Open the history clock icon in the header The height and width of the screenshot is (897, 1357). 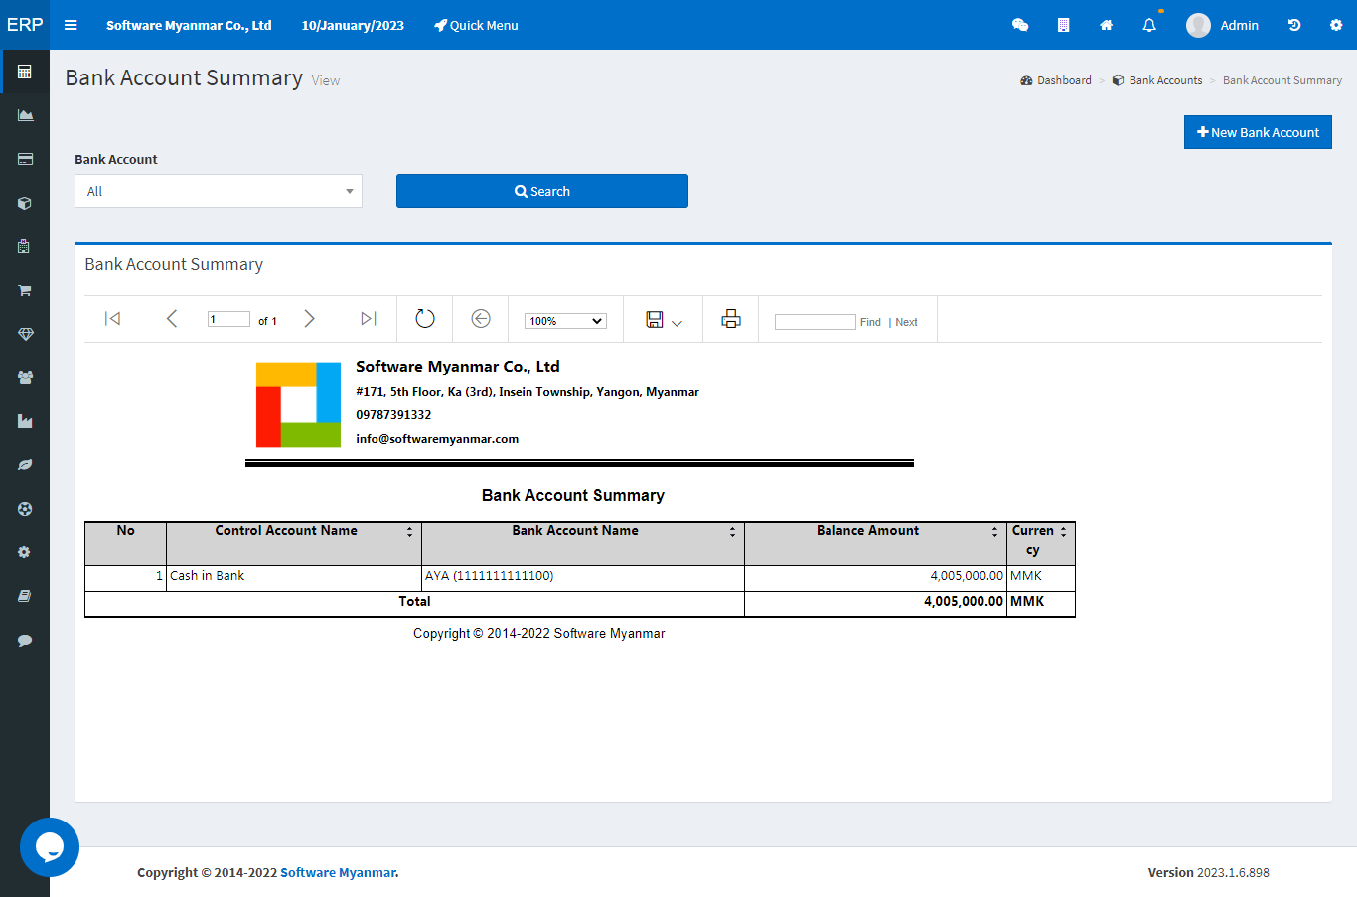coord(1294,25)
